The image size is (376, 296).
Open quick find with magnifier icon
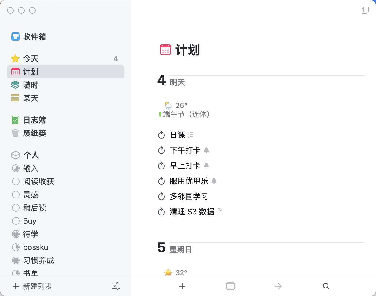coord(326,286)
